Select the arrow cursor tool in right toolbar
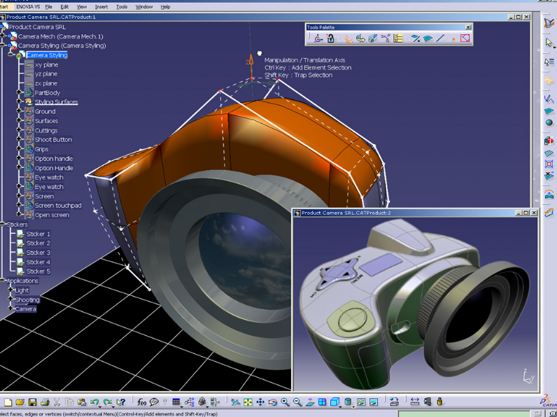This screenshot has width=557, height=417. [x=549, y=43]
